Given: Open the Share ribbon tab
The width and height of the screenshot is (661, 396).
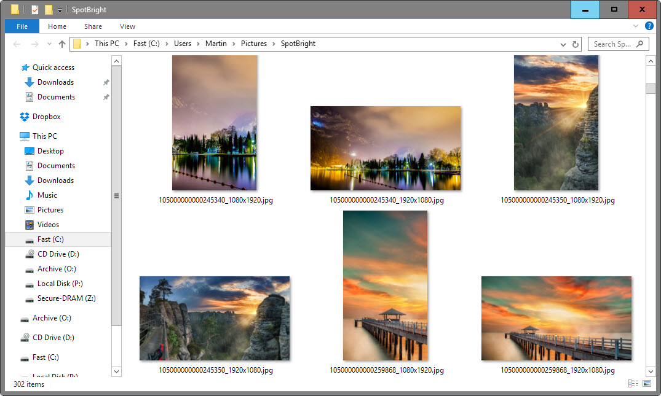Looking at the screenshot, I should pyautogui.click(x=93, y=26).
